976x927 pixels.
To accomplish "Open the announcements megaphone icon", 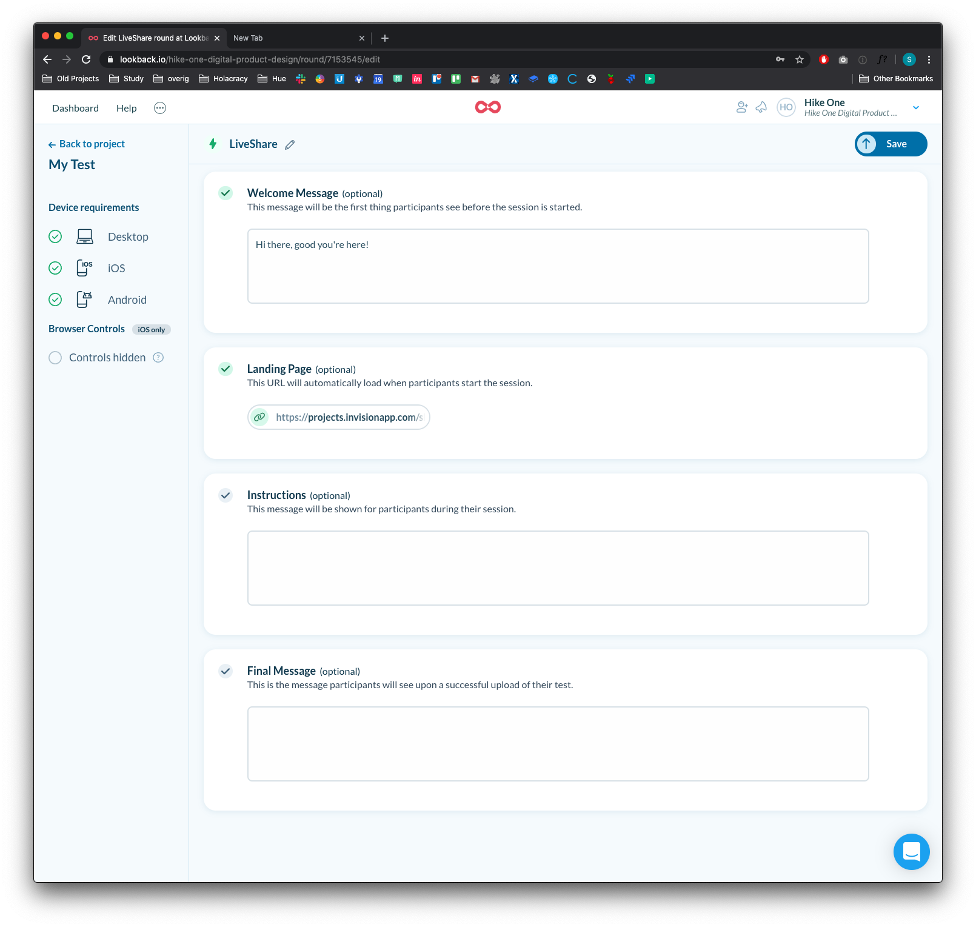I will pos(761,107).
